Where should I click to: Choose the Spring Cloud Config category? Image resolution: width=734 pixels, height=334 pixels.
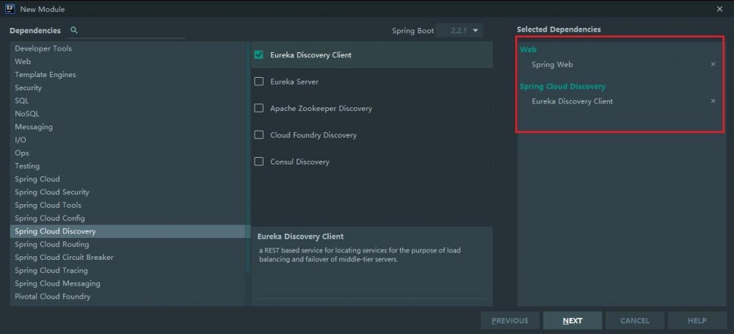(x=50, y=218)
